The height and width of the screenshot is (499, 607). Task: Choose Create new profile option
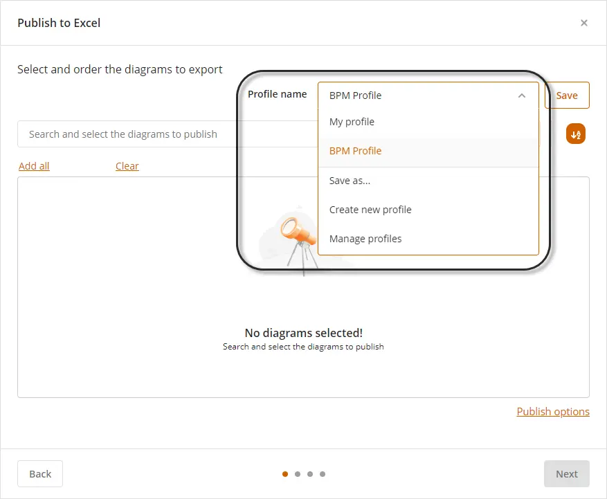428,210
